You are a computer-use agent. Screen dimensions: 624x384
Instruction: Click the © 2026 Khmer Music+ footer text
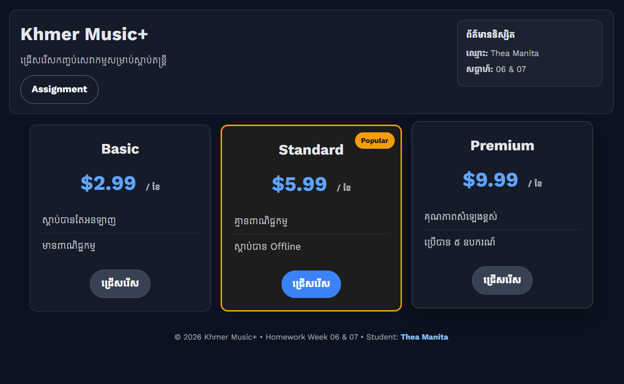(x=215, y=337)
